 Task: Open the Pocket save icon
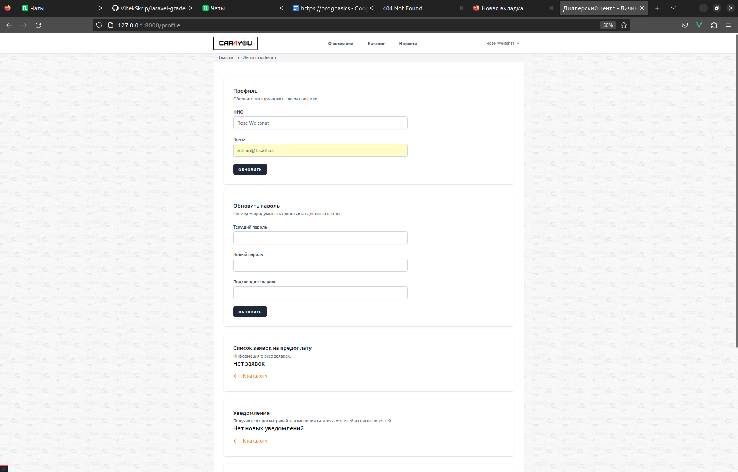tap(685, 25)
